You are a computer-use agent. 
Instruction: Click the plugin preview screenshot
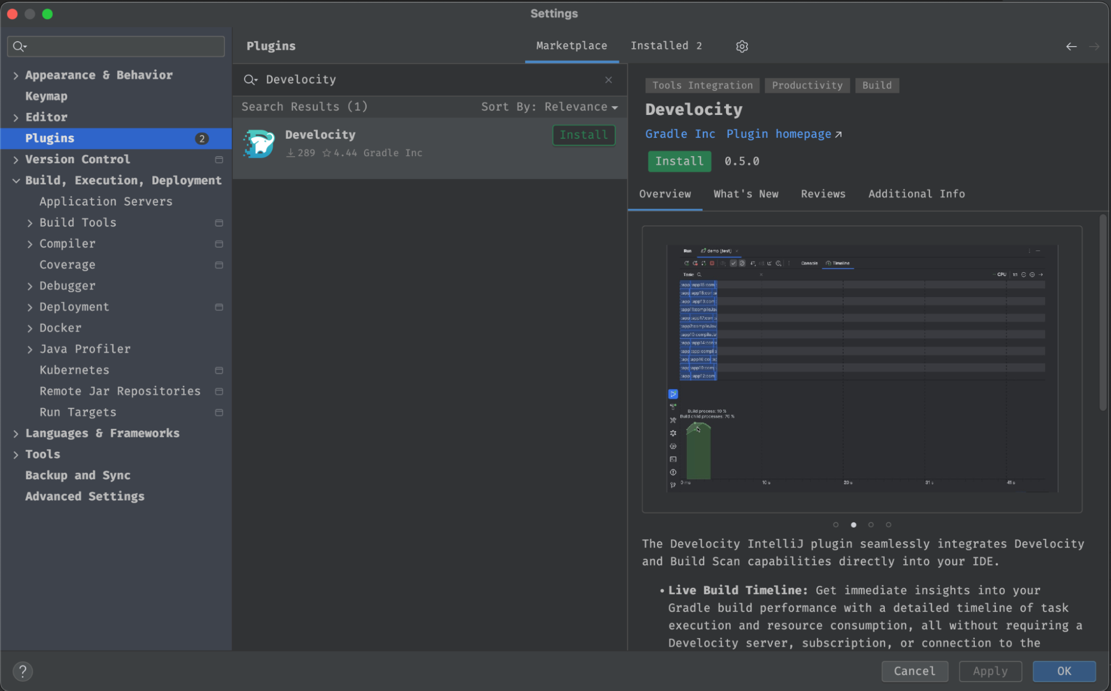tap(862, 369)
